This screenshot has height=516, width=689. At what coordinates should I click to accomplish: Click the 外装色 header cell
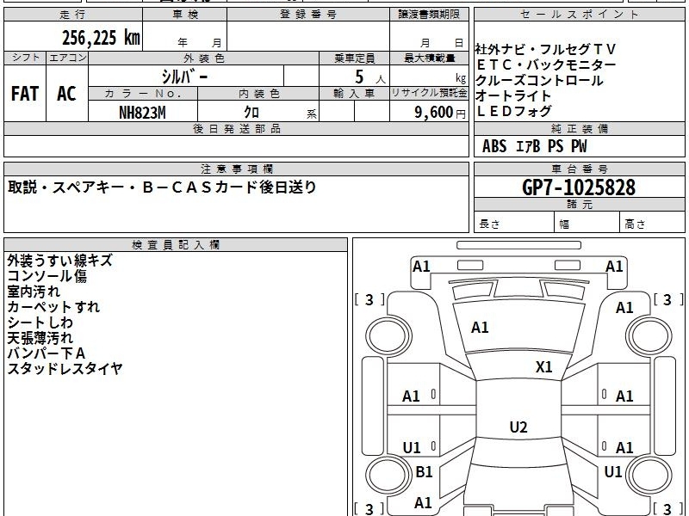click(x=203, y=58)
